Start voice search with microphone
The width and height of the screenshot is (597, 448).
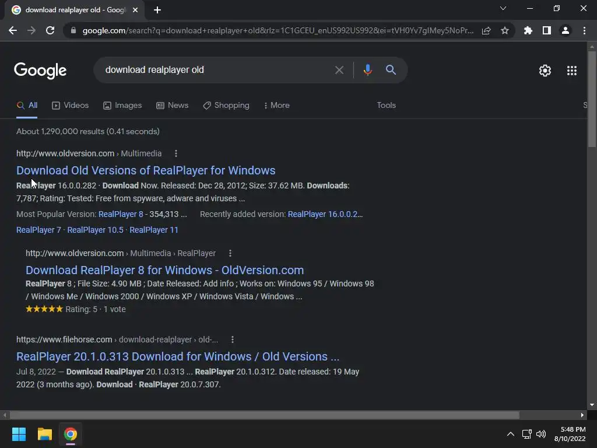tap(367, 70)
